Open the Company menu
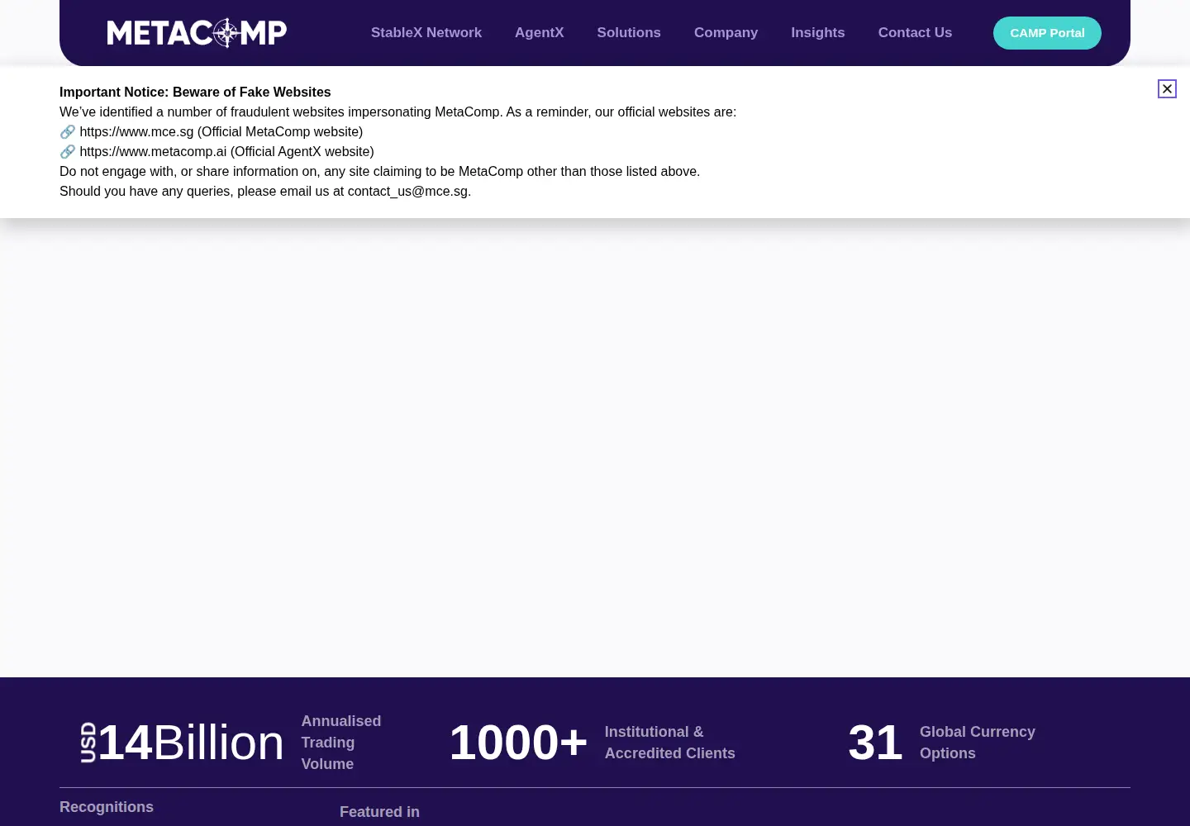This screenshot has height=826, width=1190. tap(726, 33)
